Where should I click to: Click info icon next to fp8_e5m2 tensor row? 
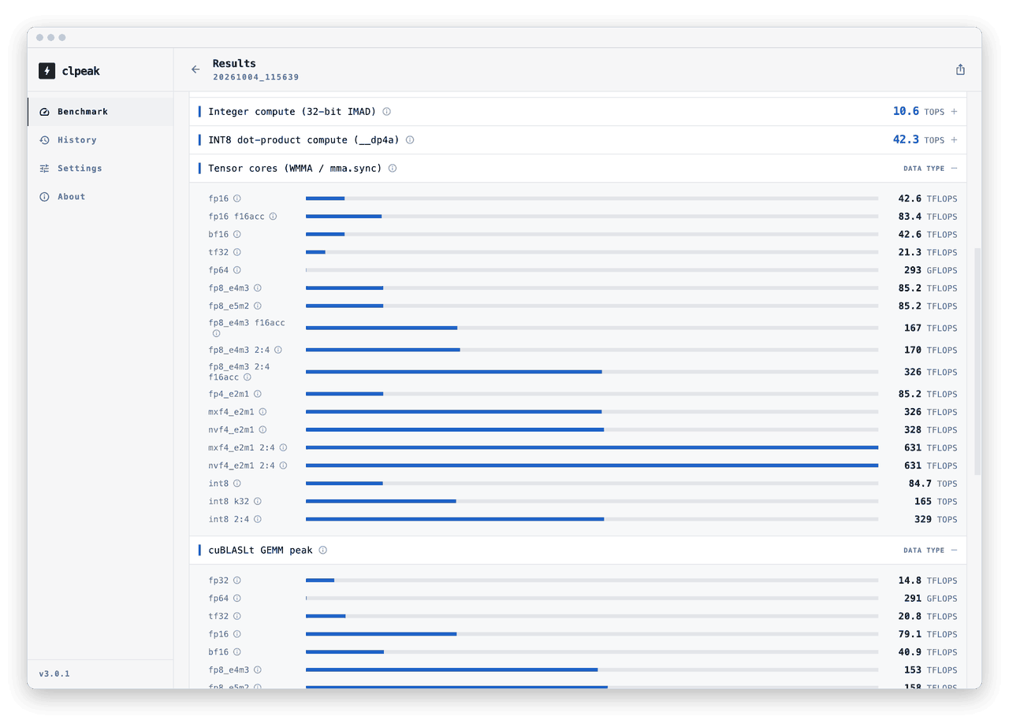point(258,306)
